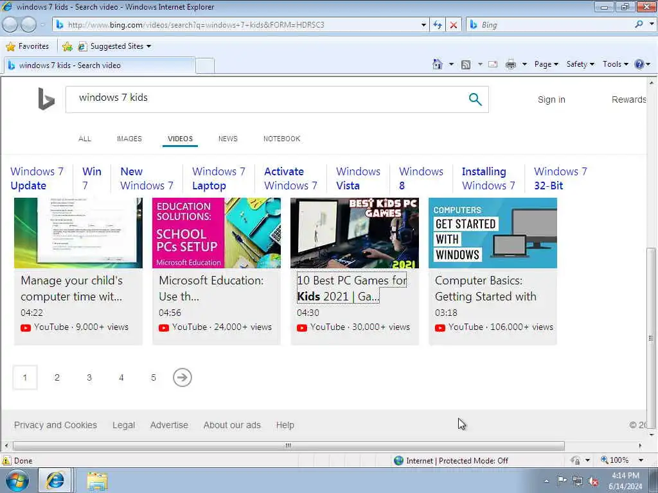The width and height of the screenshot is (658, 493).
Task: Click the Print toolbar icon
Action: click(x=511, y=64)
